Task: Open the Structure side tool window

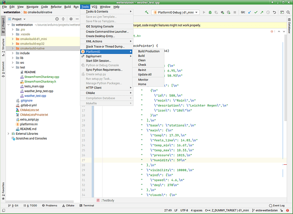Action: [x=3, y=47]
